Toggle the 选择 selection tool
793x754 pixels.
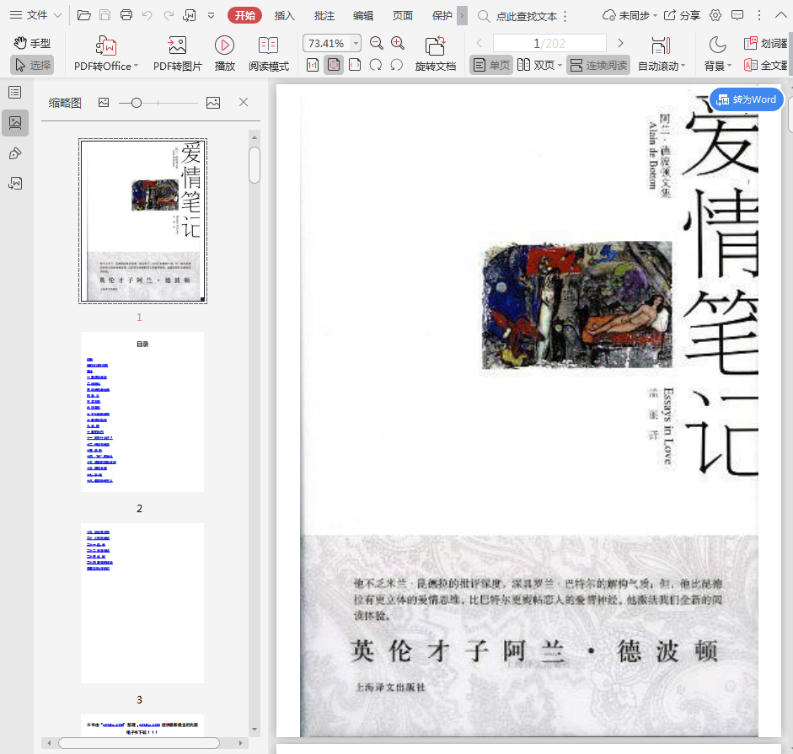coord(32,65)
